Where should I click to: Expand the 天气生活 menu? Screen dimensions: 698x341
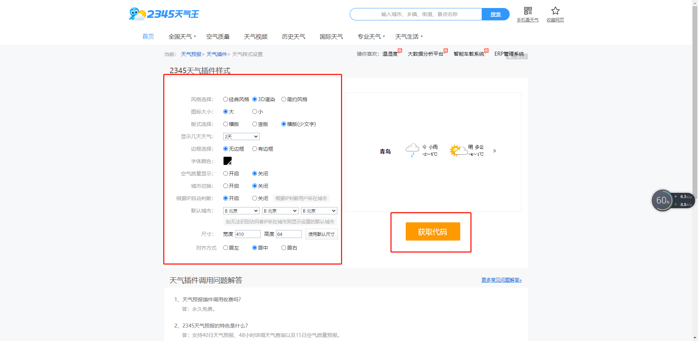tap(409, 36)
